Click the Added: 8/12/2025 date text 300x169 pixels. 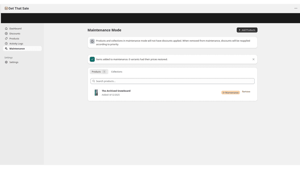click(111, 95)
